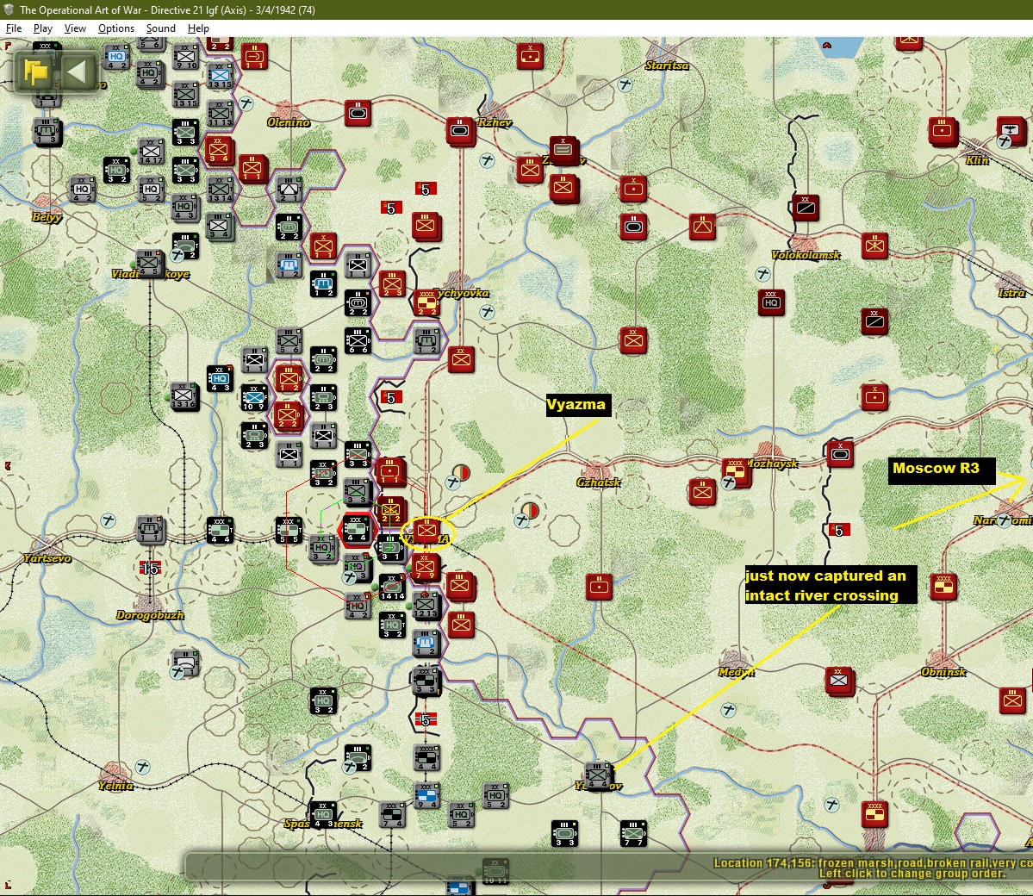Select the Soviet unit east of Medyn
Image resolution: width=1033 pixels, height=896 pixels.
839,681
